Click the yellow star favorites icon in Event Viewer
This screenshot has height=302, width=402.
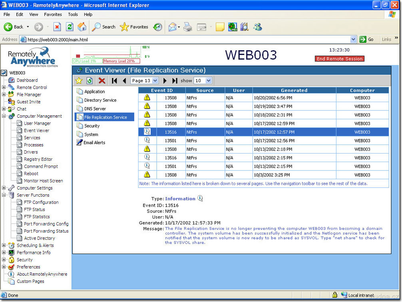point(79,81)
